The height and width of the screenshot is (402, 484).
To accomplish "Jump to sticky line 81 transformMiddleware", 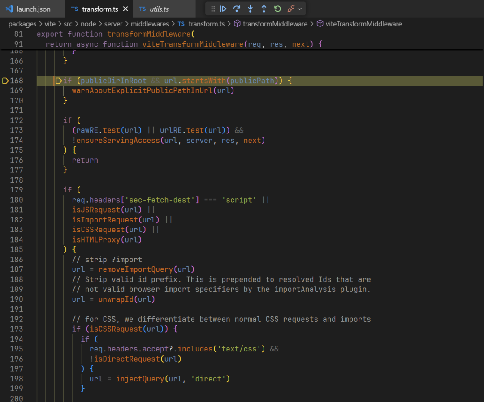I will pyautogui.click(x=114, y=34).
